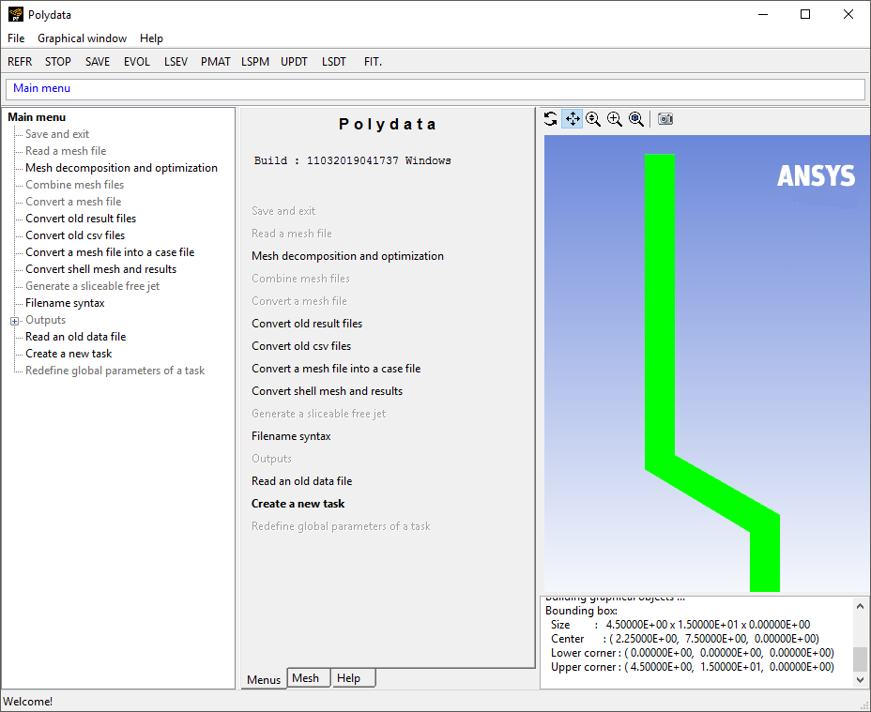Expand the Outputs tree node
The width and height of the screenshot is (871, 712).
14,320
